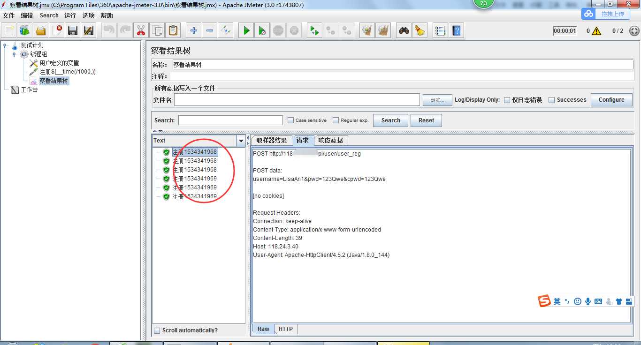This screenshot has height=345, width=641.
Task: Select 工作台 in the tree
Action: click(29, 90)
